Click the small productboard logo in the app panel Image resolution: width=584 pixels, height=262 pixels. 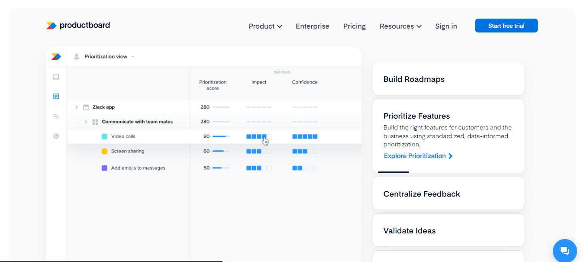tap(56, 56)
